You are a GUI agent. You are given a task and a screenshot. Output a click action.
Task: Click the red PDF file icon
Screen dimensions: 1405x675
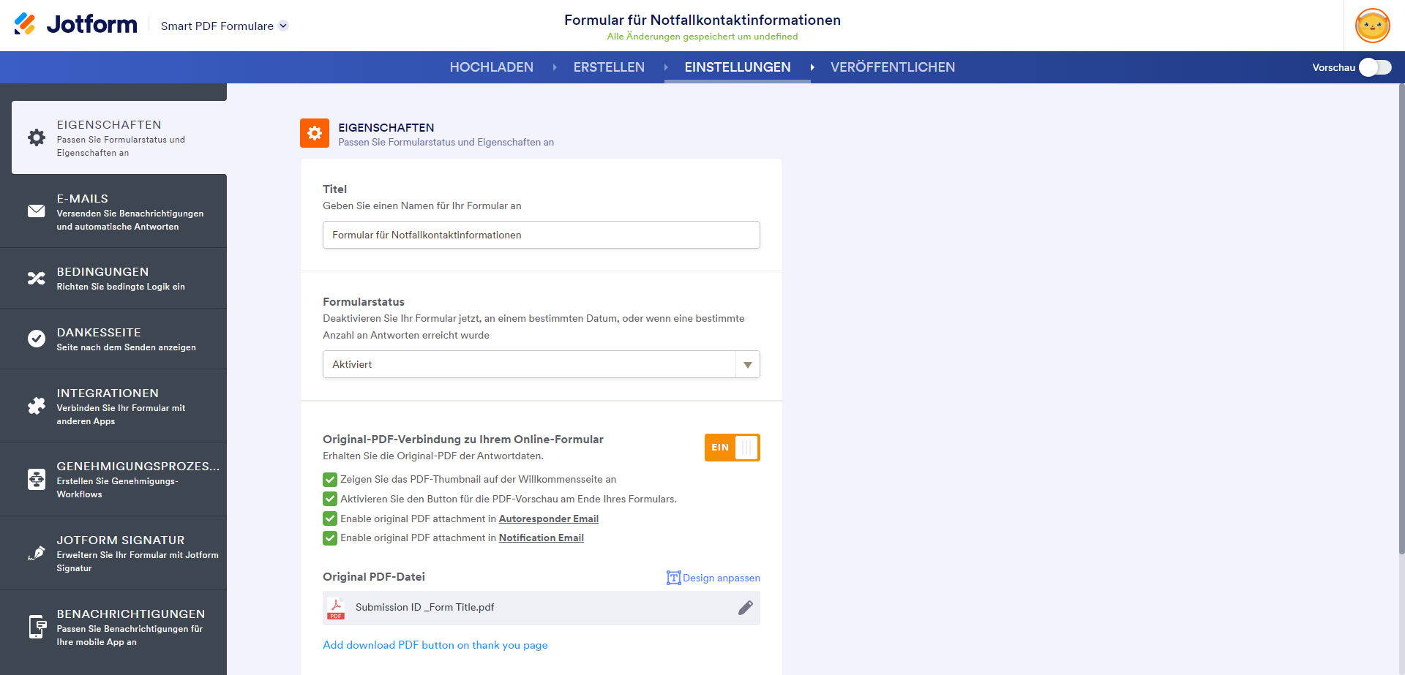[x=336, y=608]
